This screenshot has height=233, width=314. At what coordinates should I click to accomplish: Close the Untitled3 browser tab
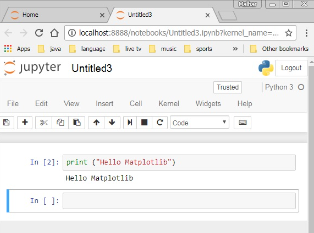208,15
